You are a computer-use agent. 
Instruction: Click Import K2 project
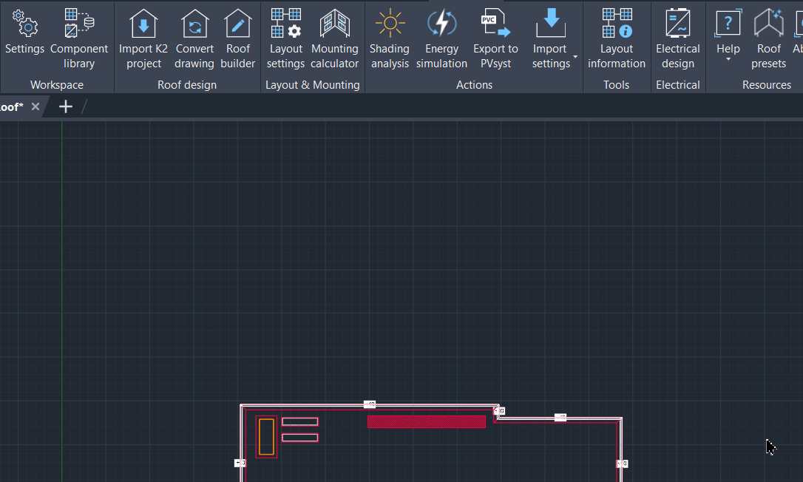coord(143,39)
